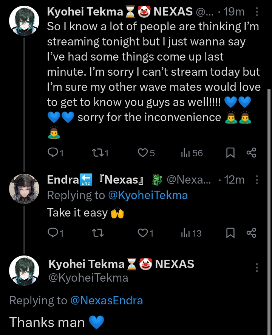Viewport: 272px width, 335px height.
Task: Open more options on Kyohei's first tweet
Action: point(257,12)
